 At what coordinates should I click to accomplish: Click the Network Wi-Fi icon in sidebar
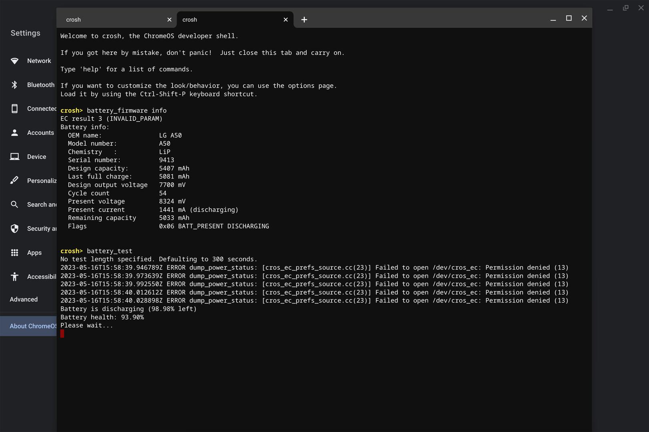(x=14, y=61)
